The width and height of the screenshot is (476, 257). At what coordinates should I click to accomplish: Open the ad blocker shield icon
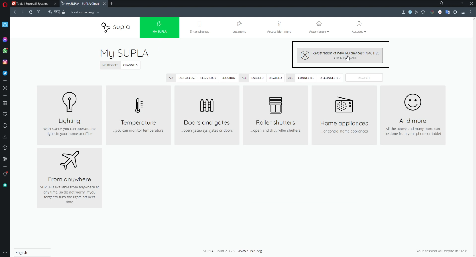[410, 12]
